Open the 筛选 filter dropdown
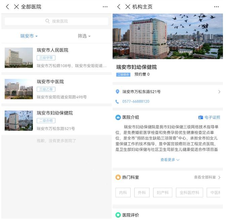Viewport: 231px width, 220px height. tap(84, 36)
